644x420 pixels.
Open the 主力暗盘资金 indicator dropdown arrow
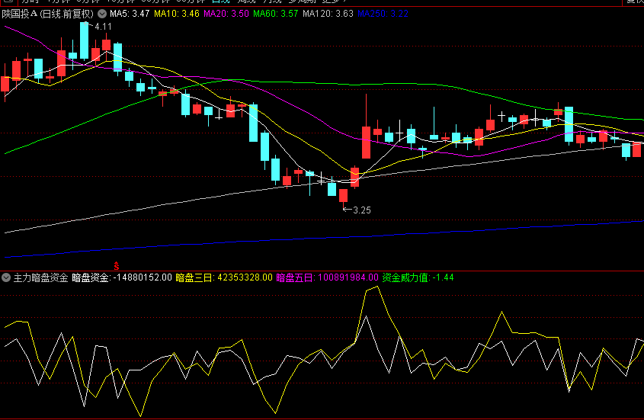(x=6, y=277)
